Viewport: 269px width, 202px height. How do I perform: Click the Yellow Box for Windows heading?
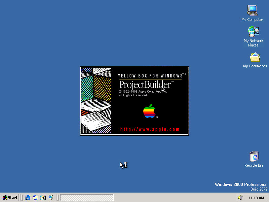point(150,76)
